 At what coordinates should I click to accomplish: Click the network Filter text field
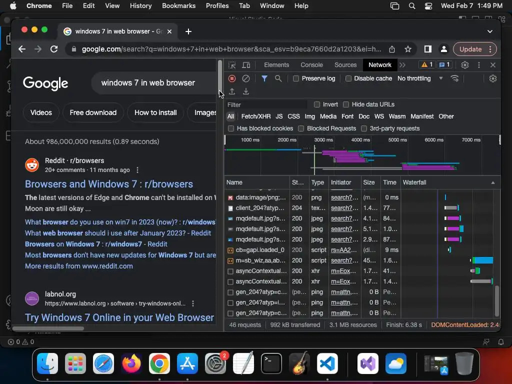pyautogui.click(x=266, y=104)
